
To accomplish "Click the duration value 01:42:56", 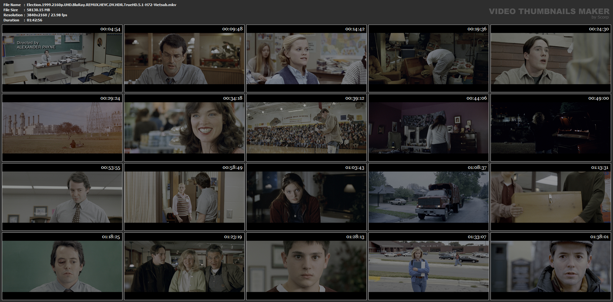I will (35, 20).
